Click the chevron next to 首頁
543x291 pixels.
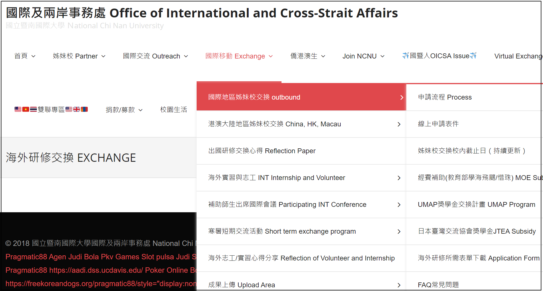(33, 56)
